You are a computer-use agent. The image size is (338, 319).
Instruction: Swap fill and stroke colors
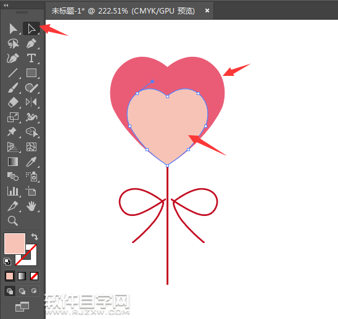click(35, 236)
